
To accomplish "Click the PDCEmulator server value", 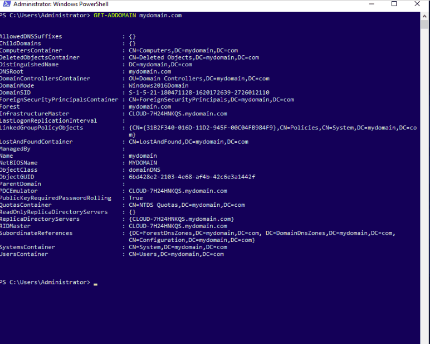I will 178,191.
